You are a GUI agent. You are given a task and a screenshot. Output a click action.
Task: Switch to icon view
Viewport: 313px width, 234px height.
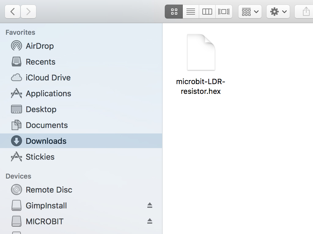point(174,12)
